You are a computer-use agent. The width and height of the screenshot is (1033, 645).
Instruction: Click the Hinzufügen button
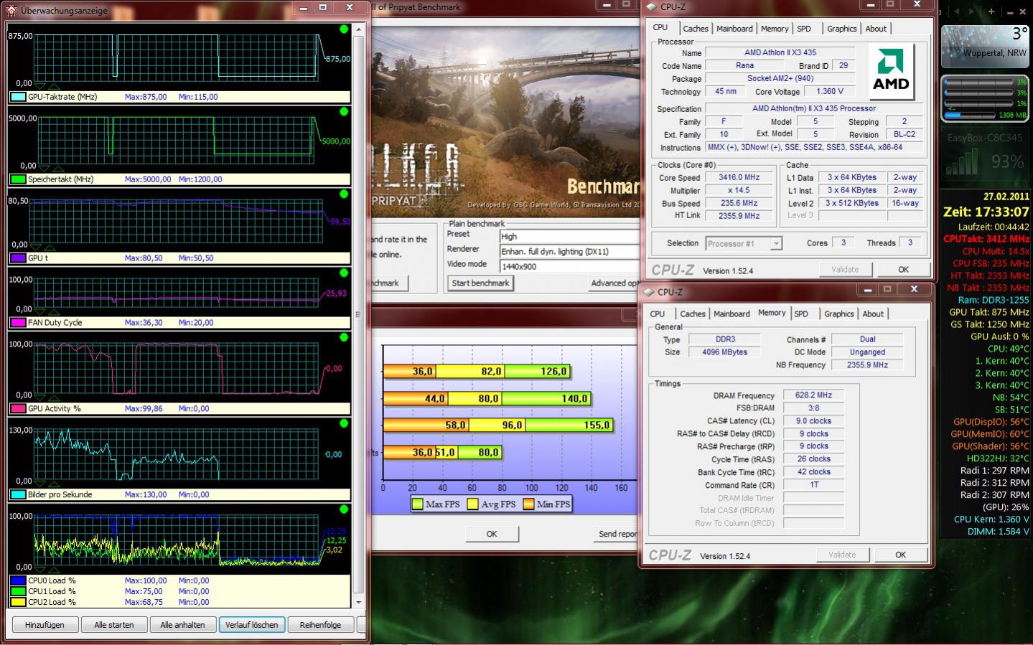point(45,625)
